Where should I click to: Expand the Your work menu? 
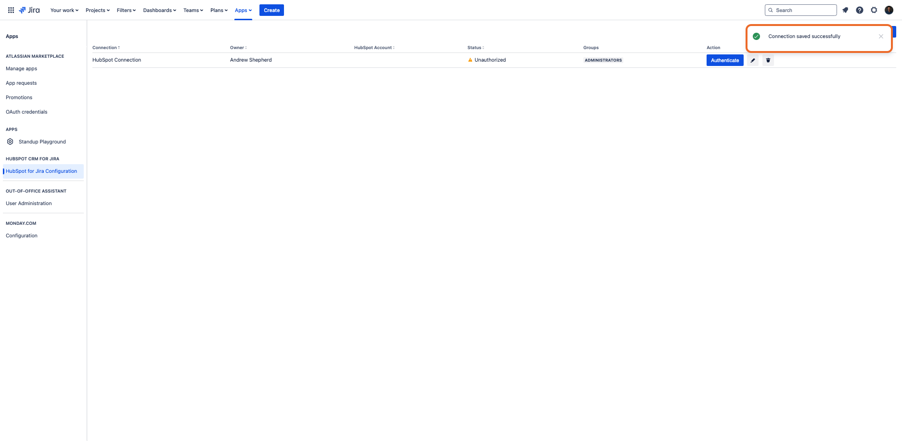[x=64, y=10]
